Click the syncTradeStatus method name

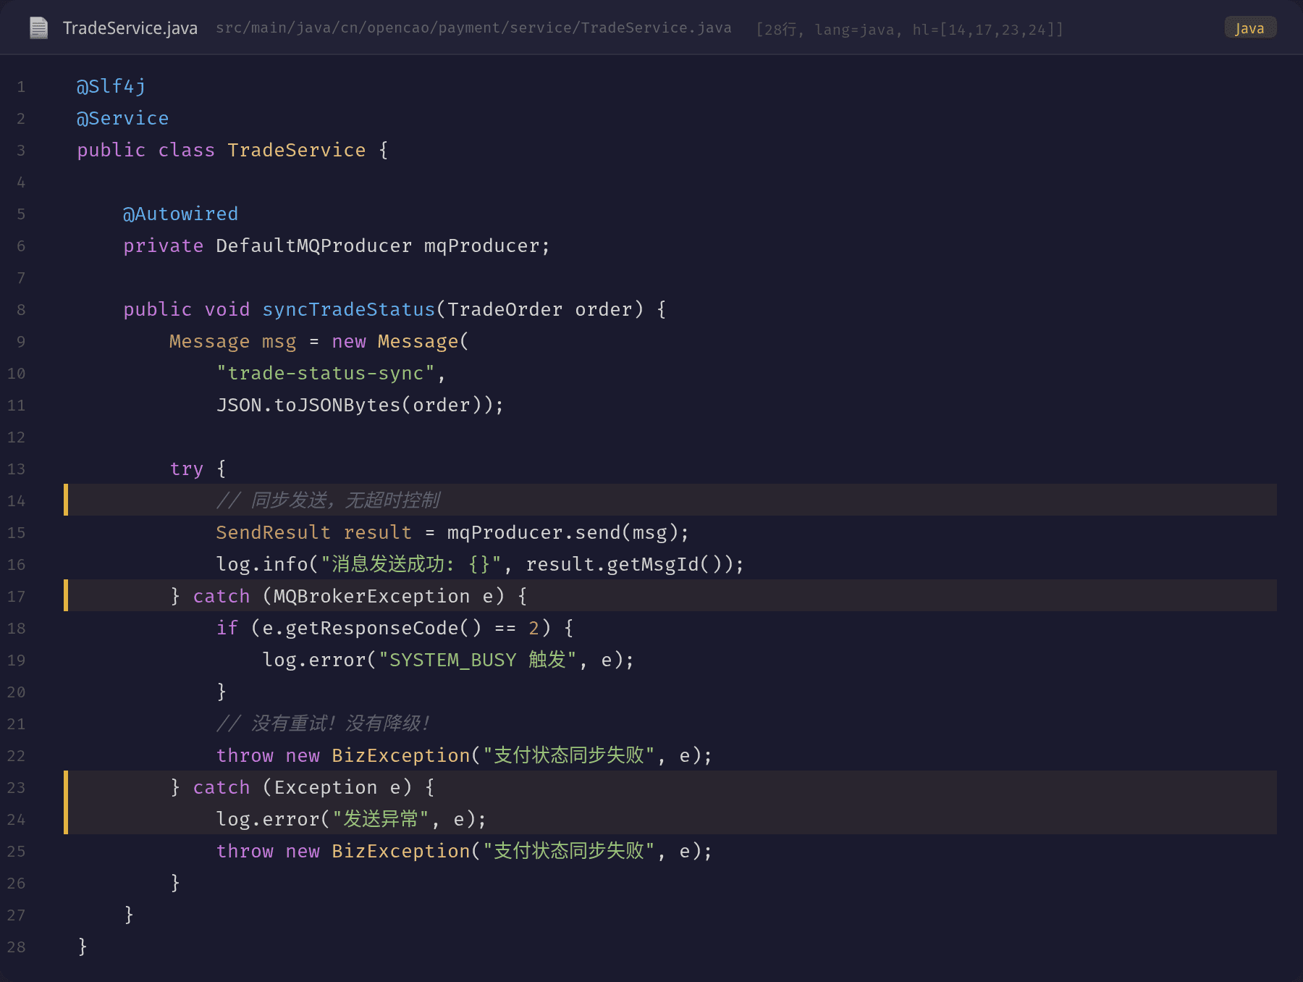349,310
